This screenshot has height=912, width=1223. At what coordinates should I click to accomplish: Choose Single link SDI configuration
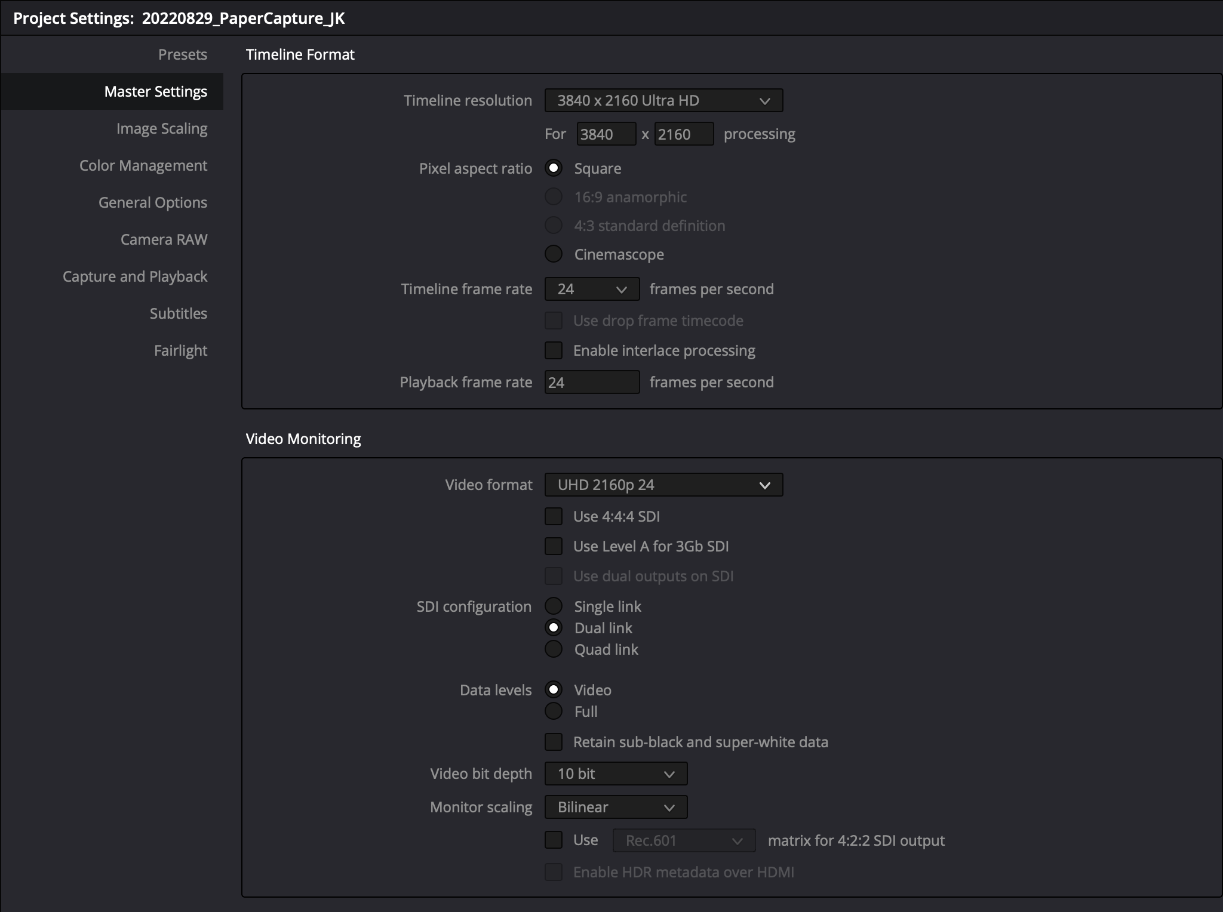click(x=554, y=606)
